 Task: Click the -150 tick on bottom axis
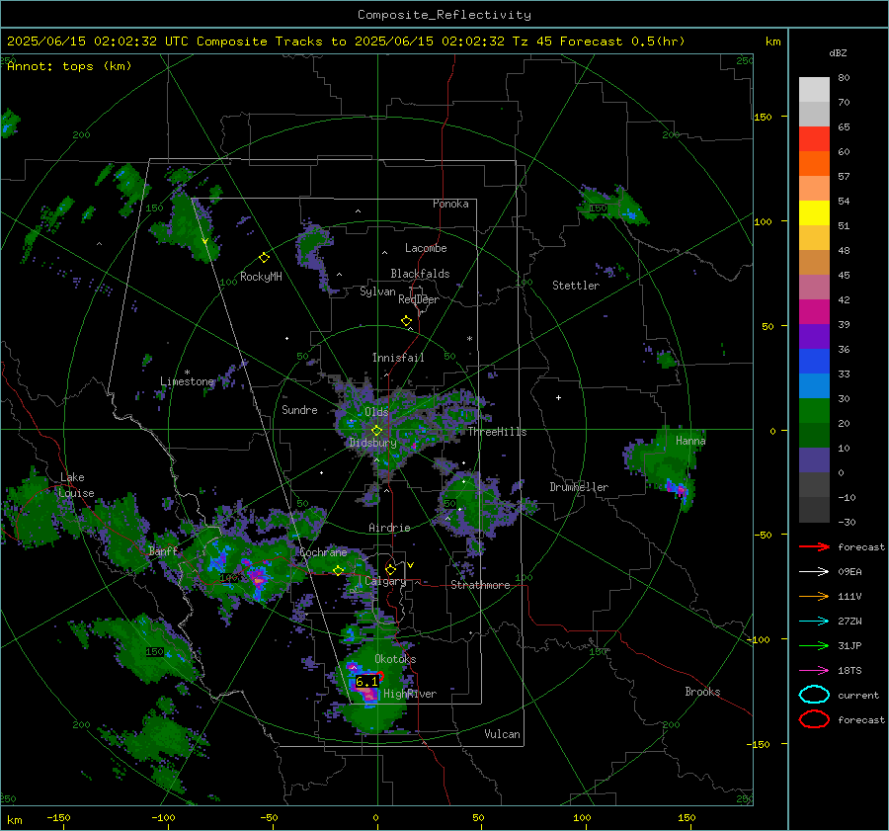coord(58,818)
